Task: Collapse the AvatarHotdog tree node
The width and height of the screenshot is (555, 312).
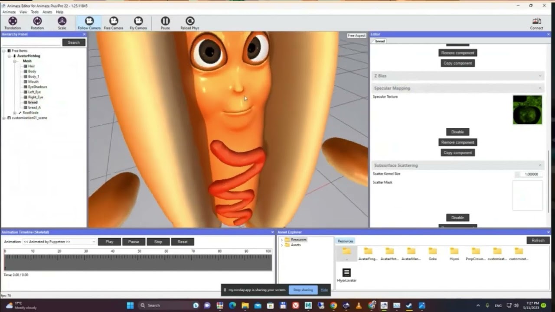Action: point(9,56)
